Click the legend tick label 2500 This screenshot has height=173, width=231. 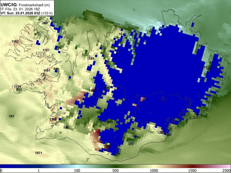[227, 171]
